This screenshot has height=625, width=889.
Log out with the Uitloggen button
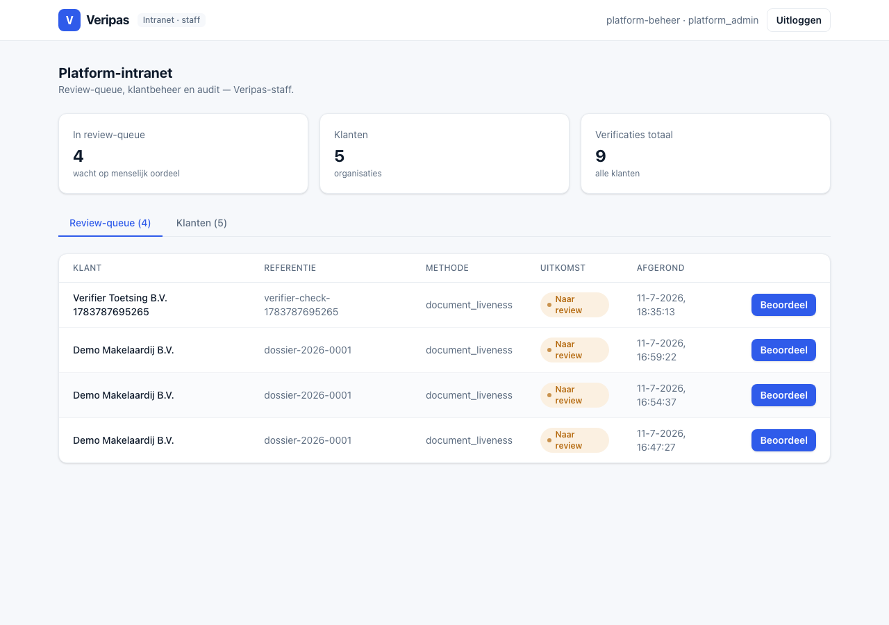coord(799,20)
